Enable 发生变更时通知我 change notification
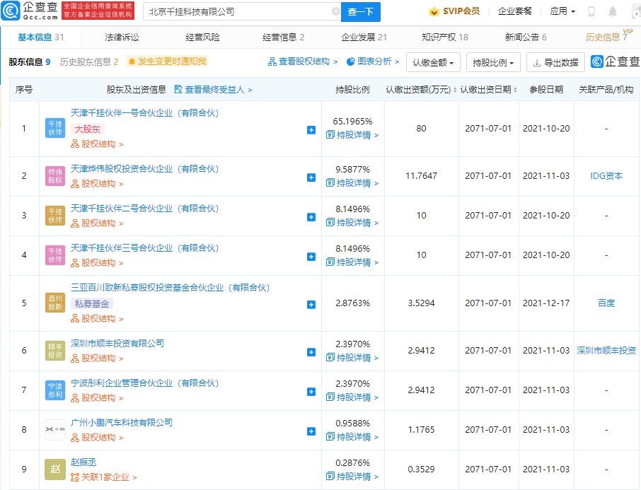 [x=167, y=62]
